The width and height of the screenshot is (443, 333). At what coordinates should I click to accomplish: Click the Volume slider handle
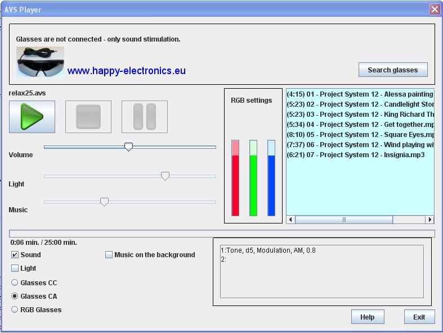(128, 147)
